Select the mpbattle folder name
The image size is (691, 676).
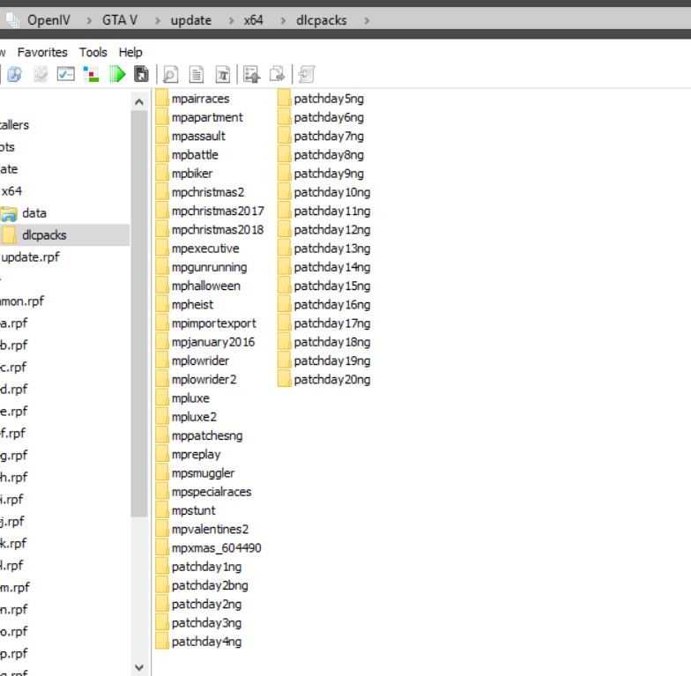pos(195,155)
